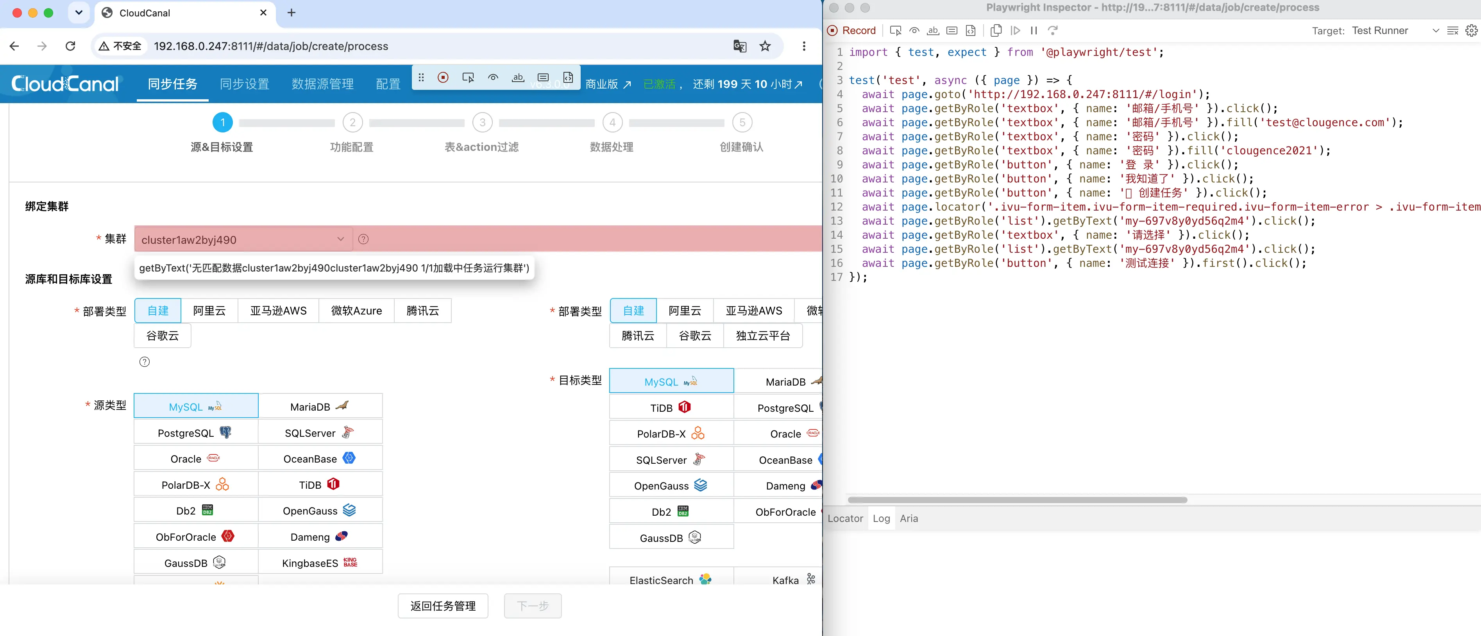Select TiDB as the target type
The height and width of the screenshot is (636, 1481).
(671, 407)
